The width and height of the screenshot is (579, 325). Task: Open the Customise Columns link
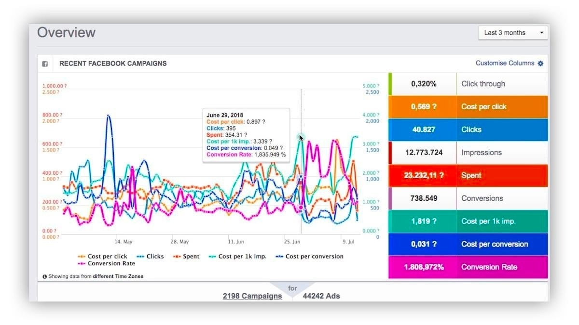coord(505,63)
